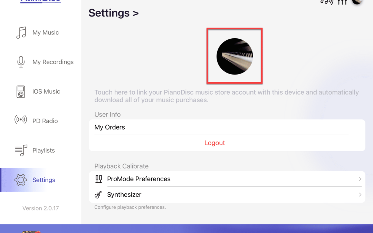Open the PD Radio tab label
This screenshot has width=373, height=233.
[45, 121]
